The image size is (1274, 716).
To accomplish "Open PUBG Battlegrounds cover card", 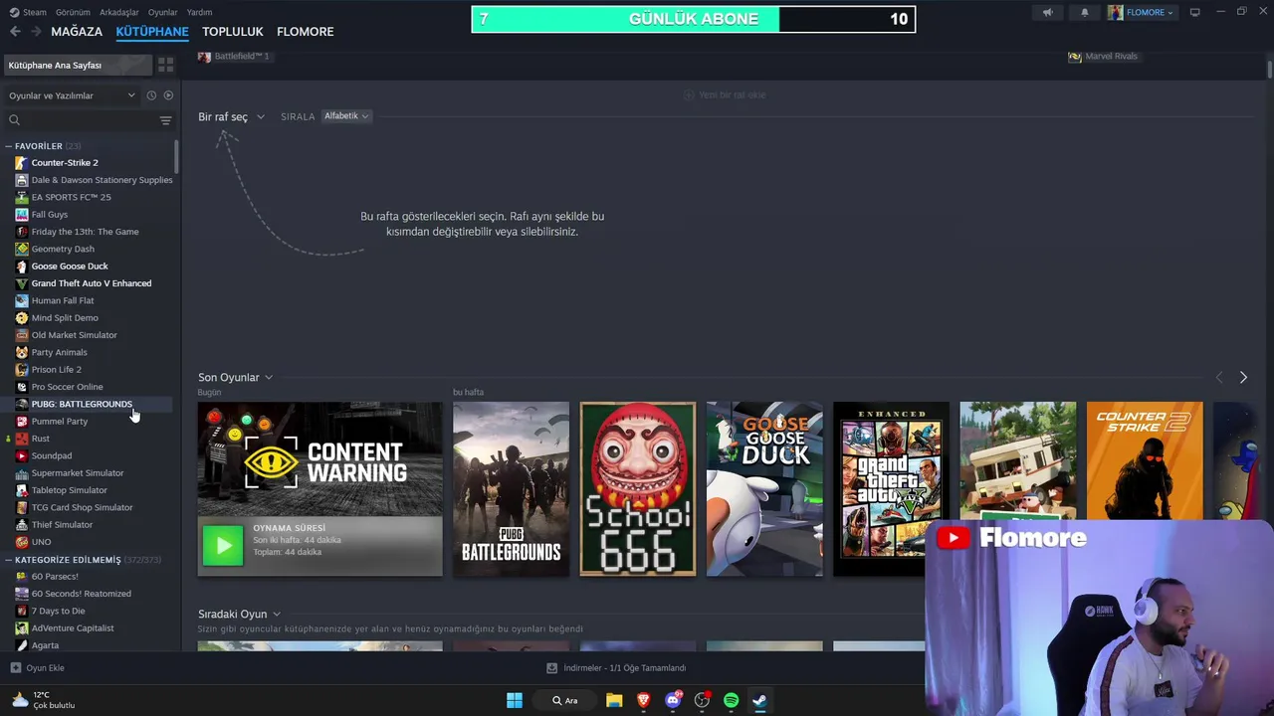I will pyautogui.click(x=511, y=489).
